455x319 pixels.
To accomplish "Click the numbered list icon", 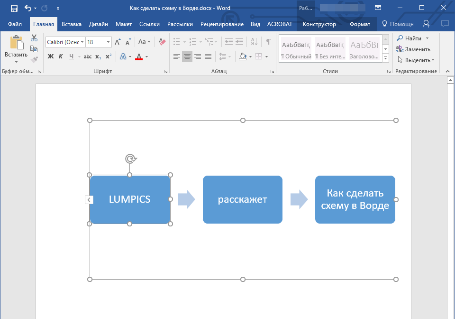I will tap(193, 42).
